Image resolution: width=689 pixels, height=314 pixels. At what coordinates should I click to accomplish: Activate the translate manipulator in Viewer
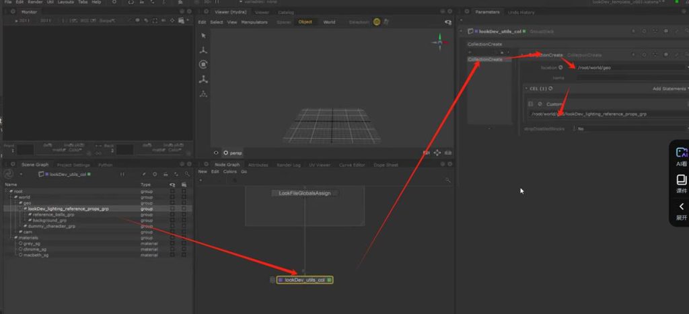tap(203, 50)
